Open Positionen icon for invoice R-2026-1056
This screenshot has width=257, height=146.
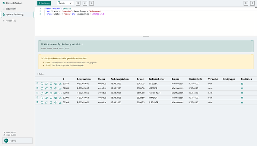242,83
